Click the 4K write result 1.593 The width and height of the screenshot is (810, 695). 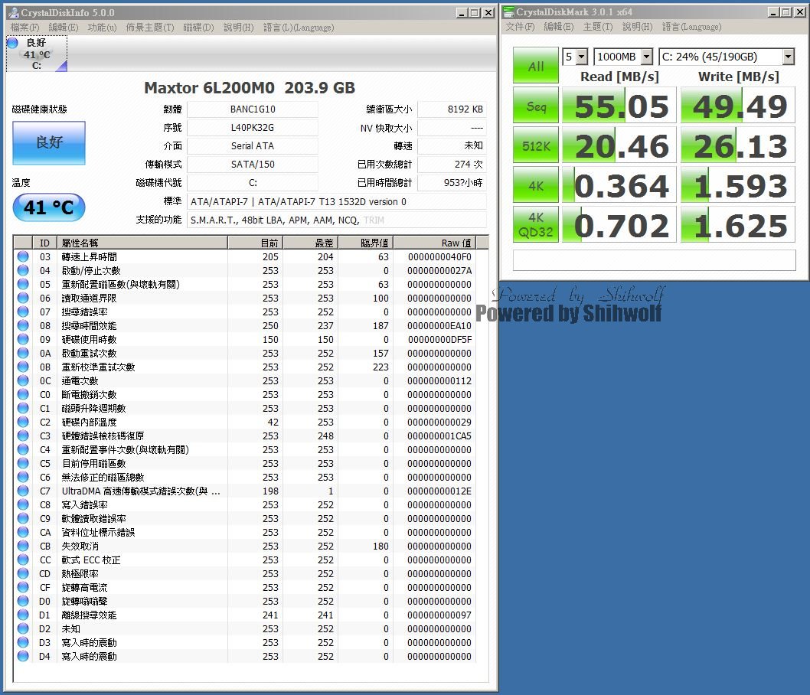(x=738, y=185)
